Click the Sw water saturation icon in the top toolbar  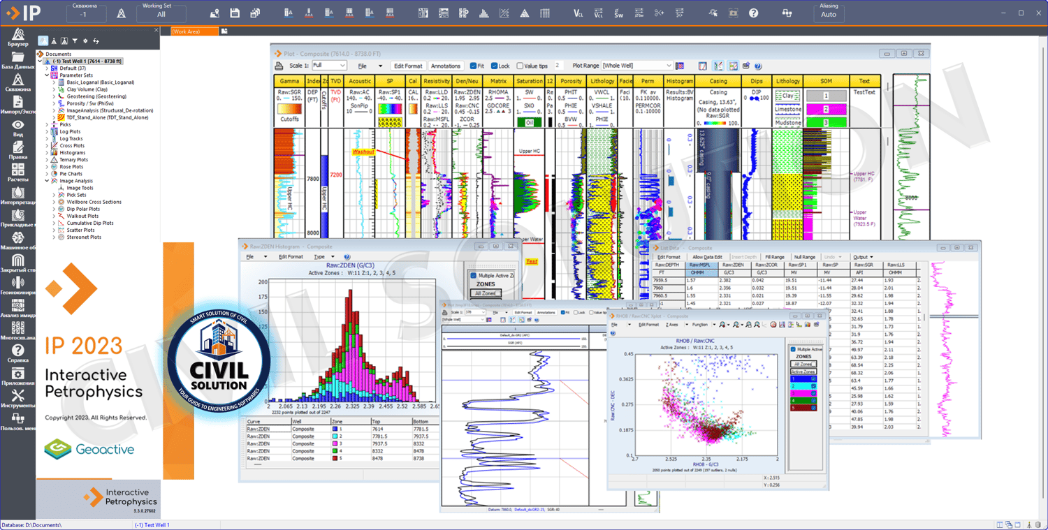click(x=619, y=13)
